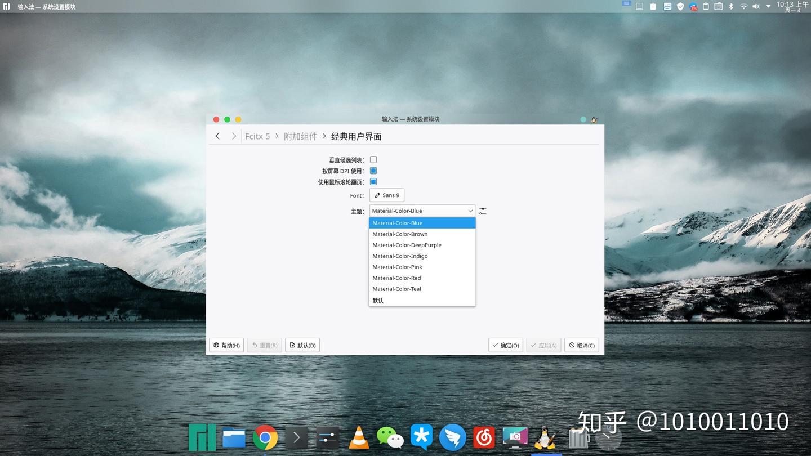Disable the use screen DPI checkbox
Viewport: 811px width, 456px height.
[x=373, y=171]
